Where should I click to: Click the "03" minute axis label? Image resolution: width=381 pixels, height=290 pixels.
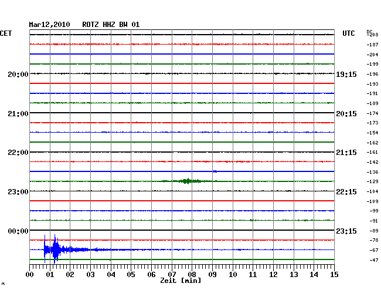[90, 275]
